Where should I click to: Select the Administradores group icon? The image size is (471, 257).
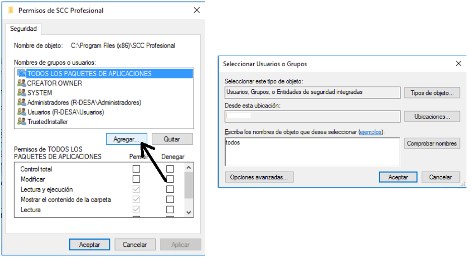click(22, 102)
